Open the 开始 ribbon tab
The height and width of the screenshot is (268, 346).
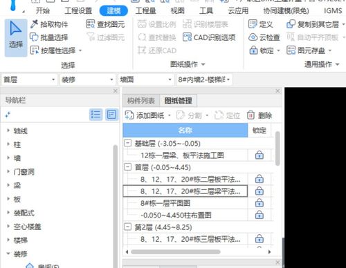coord(43,11)
